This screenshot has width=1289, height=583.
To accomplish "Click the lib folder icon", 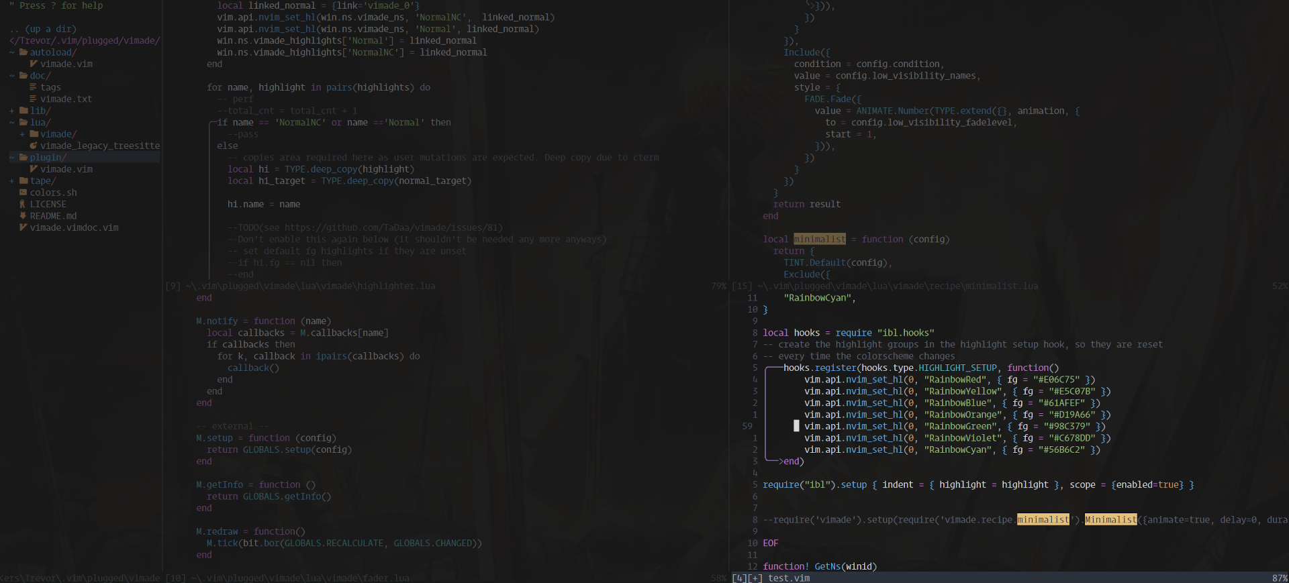I will pos(23,111).
